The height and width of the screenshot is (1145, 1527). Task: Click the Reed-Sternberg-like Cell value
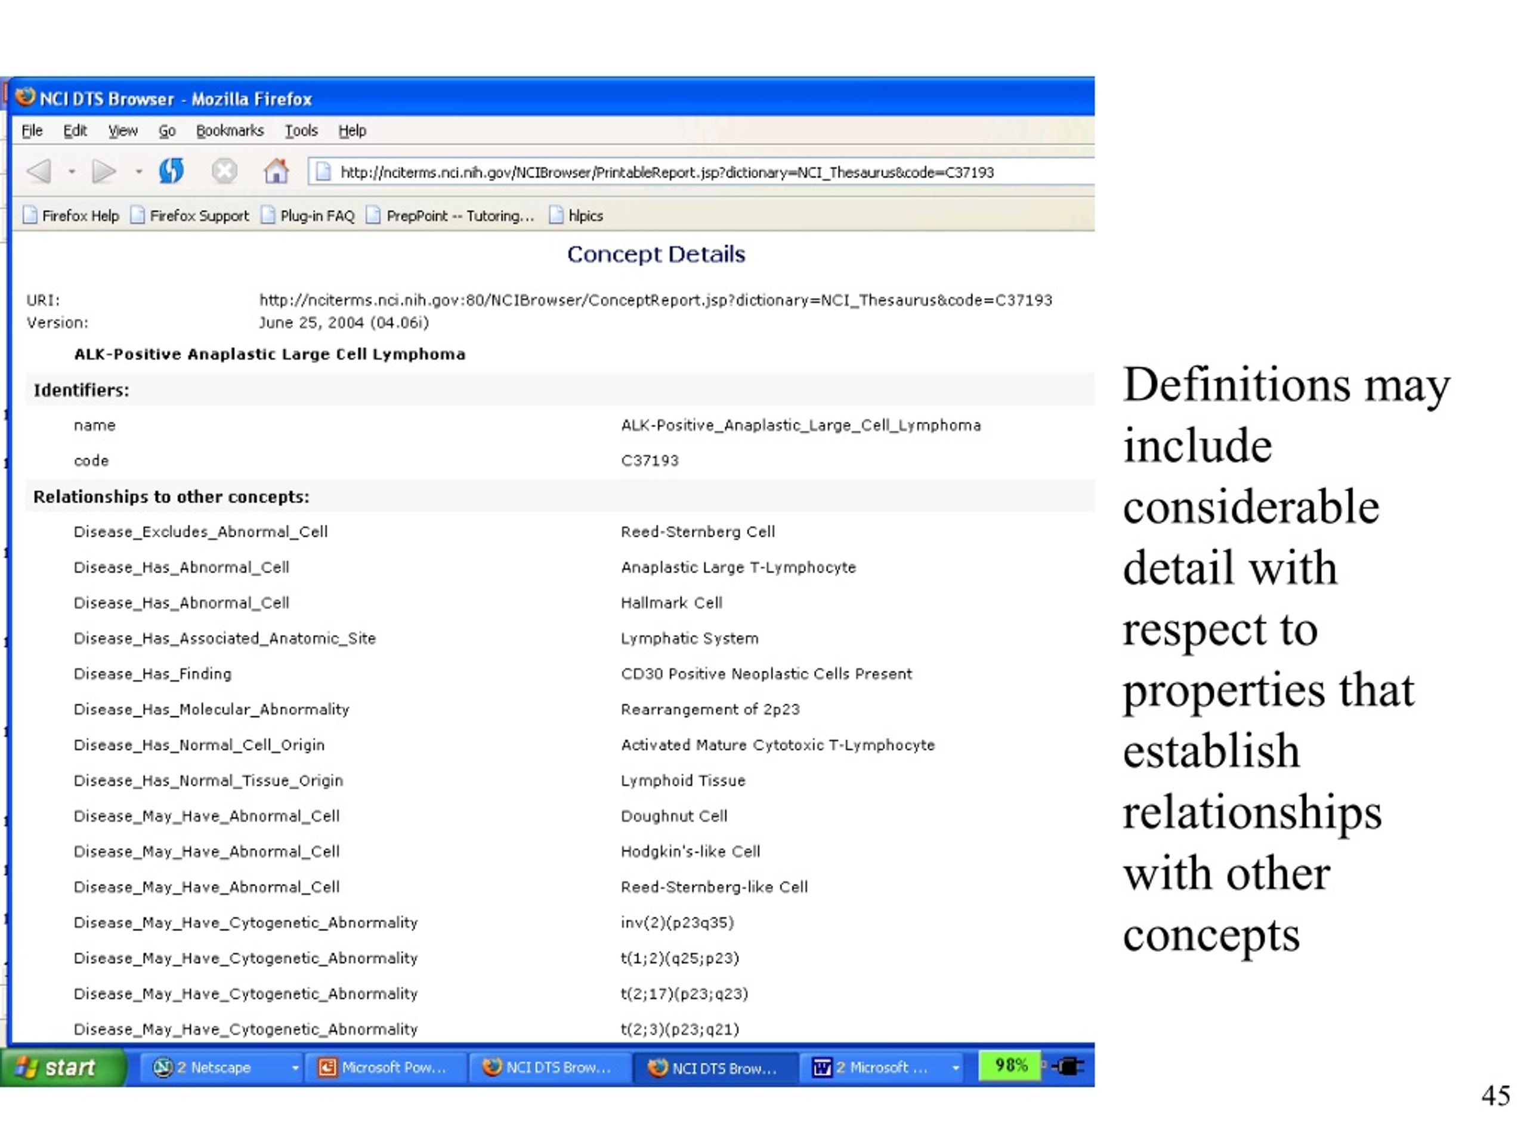(x=715, y=887)
